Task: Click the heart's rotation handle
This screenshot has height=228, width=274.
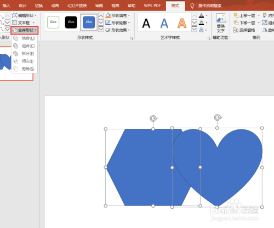Action: (218, 117)
